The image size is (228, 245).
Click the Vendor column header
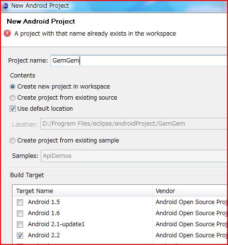coord(190,191)
